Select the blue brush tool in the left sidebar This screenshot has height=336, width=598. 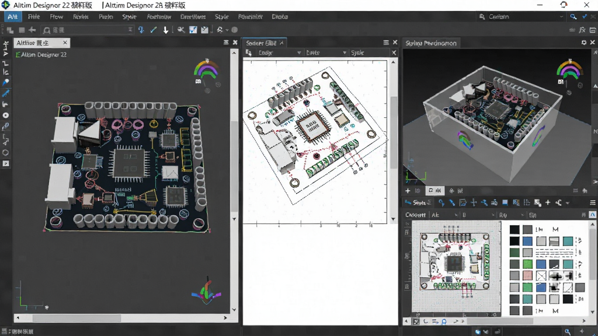(6, 93)
